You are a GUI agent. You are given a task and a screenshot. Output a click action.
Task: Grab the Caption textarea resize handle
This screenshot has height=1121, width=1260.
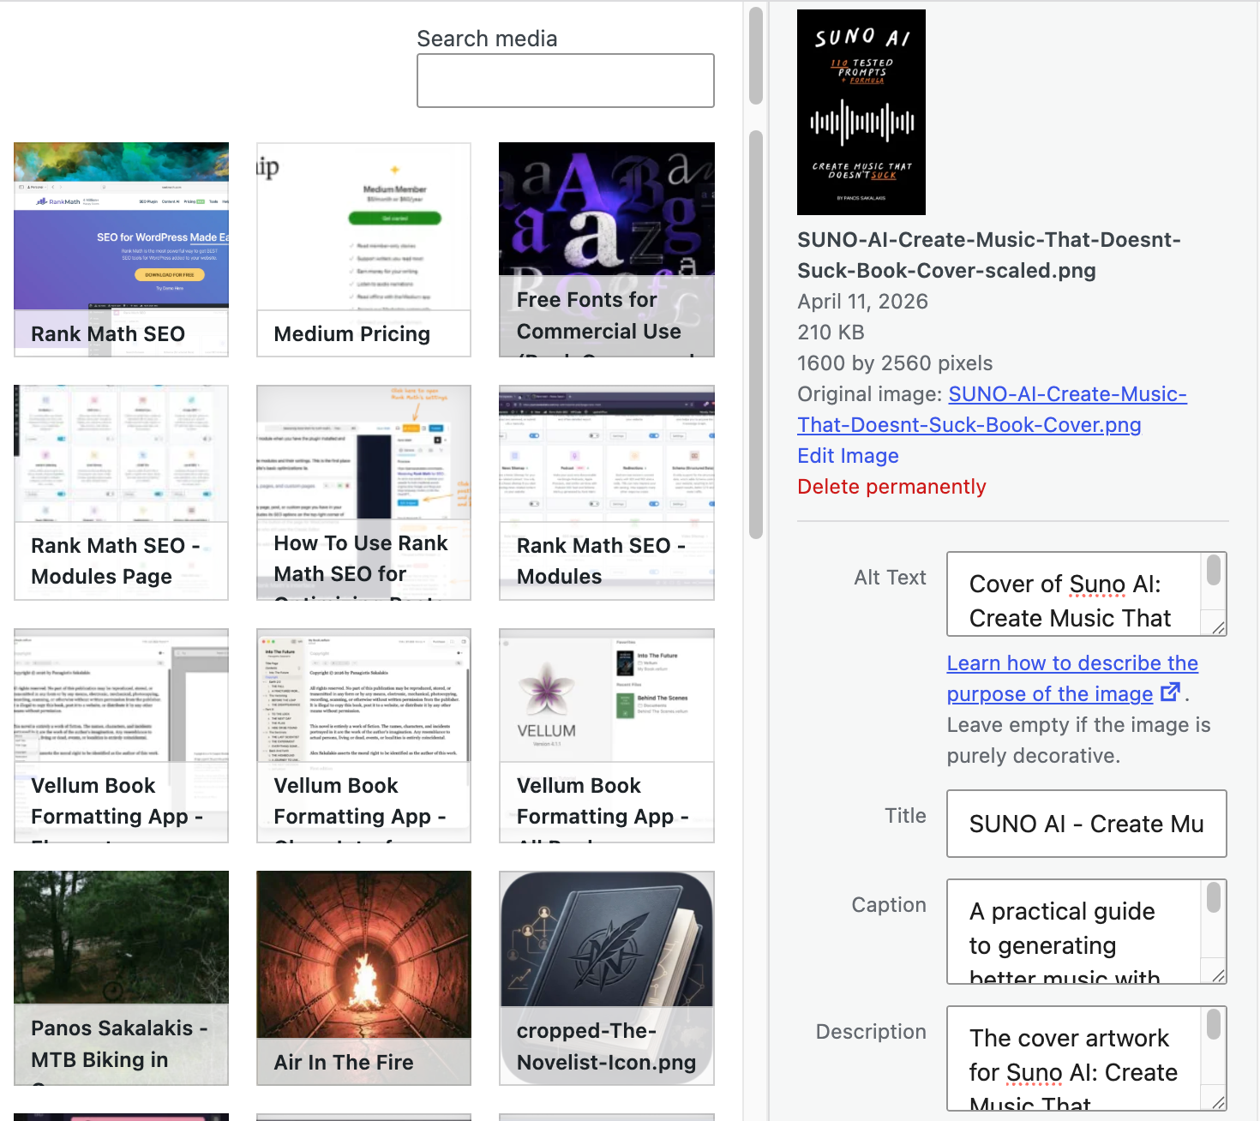tap(1218, 975)
